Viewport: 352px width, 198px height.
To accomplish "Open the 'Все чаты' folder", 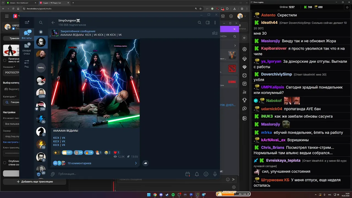I will point(27,34).
